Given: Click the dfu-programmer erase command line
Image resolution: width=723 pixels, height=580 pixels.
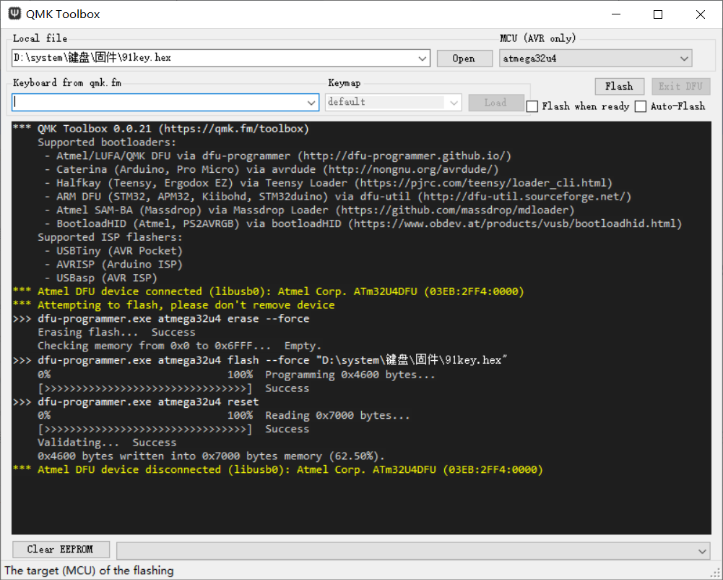Looking at the screenshot, I should [173, 319].
